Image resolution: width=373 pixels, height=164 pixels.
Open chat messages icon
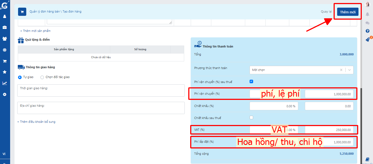[x=368, y=23]
